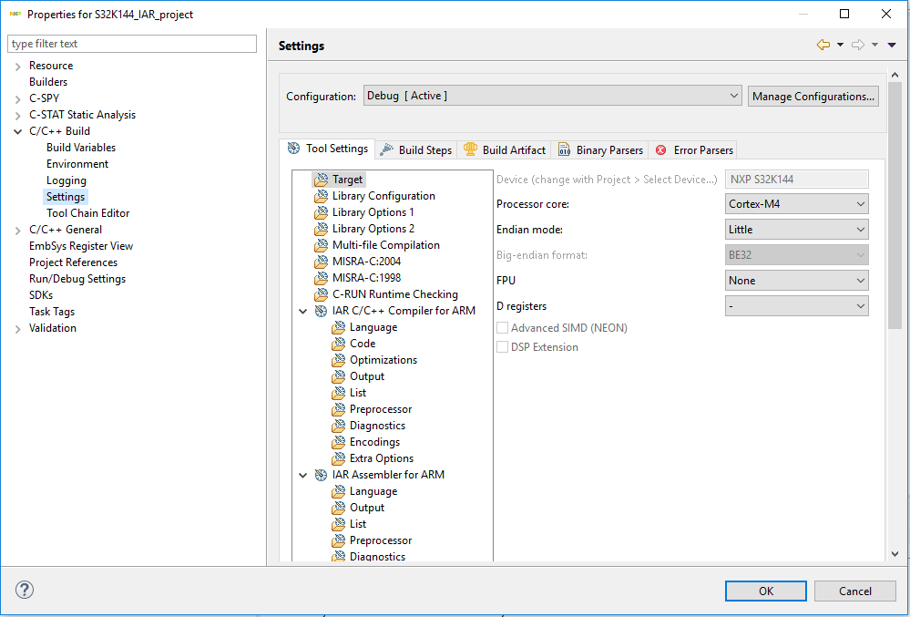Click the view menu triangle icon

(892, 45)
